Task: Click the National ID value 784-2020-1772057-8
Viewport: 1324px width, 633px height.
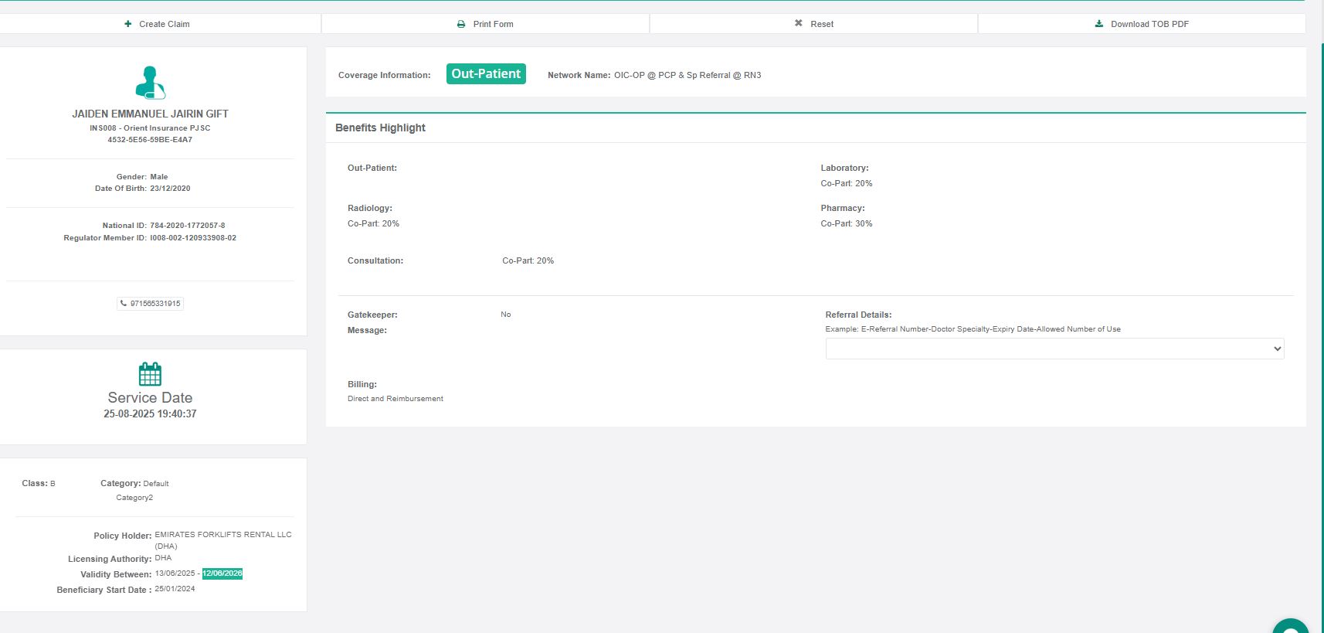Action: point(188,226)
